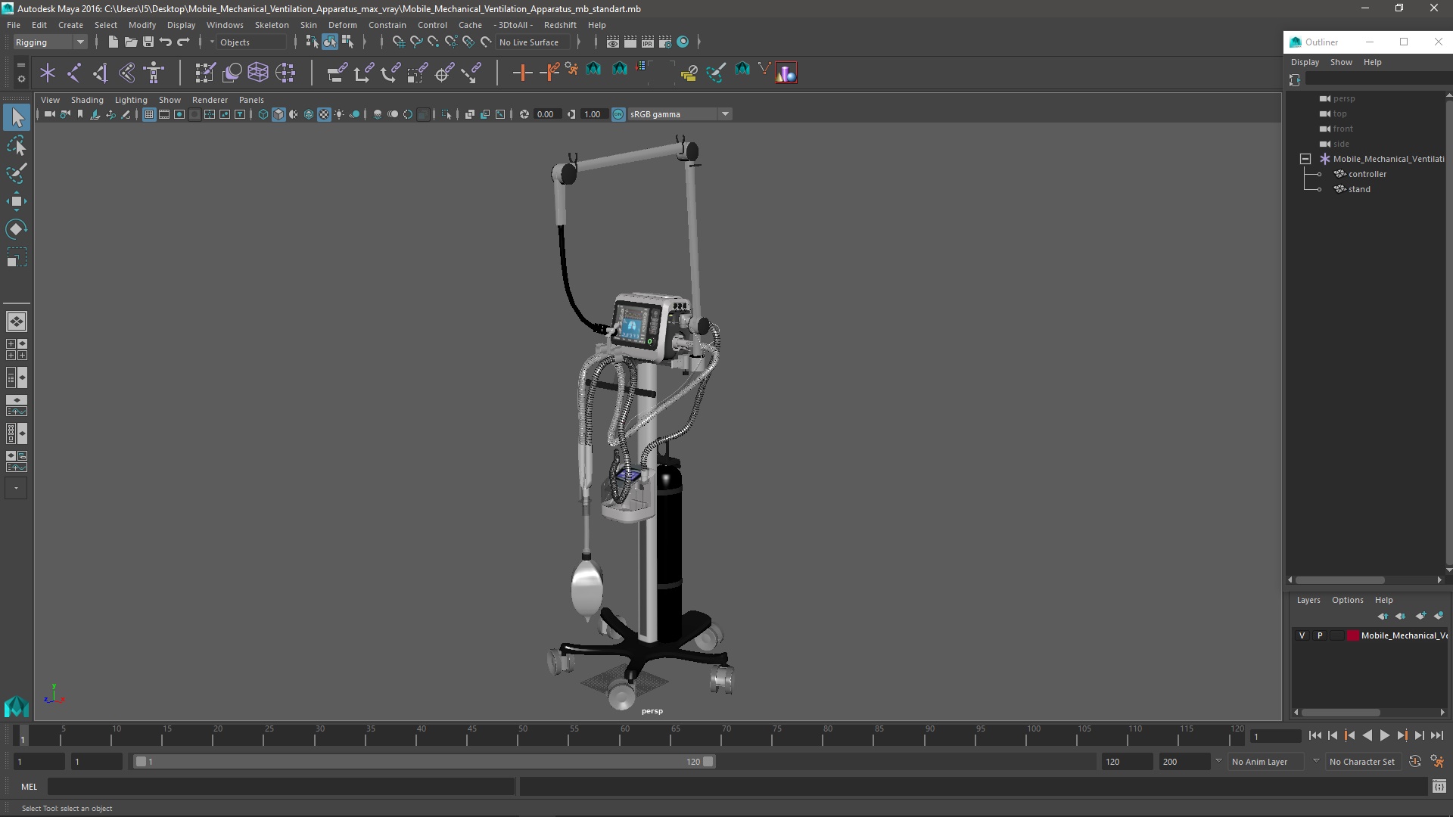
Task: Step forward one frame
Action: [x=1420, y=735]
